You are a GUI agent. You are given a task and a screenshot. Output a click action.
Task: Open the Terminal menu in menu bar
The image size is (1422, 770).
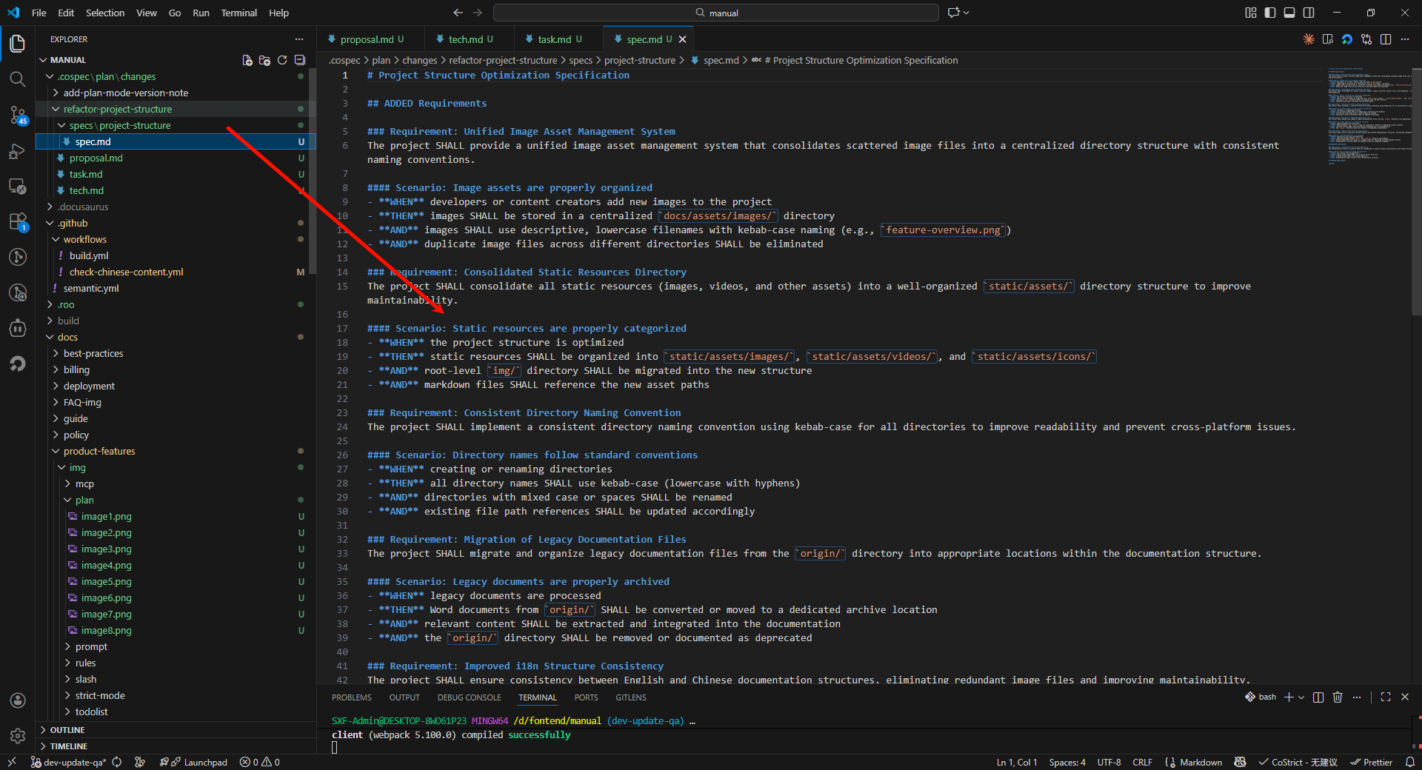point(238,13)
